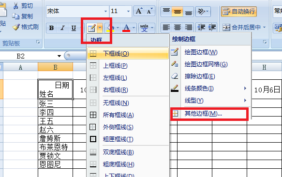The height and width of the screenshot is (177, 282).
Task: Apply the red font color button
Action: tap(126, 28)
